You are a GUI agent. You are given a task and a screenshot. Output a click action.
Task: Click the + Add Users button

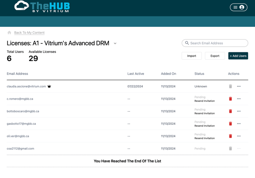[x=238, y=56]
